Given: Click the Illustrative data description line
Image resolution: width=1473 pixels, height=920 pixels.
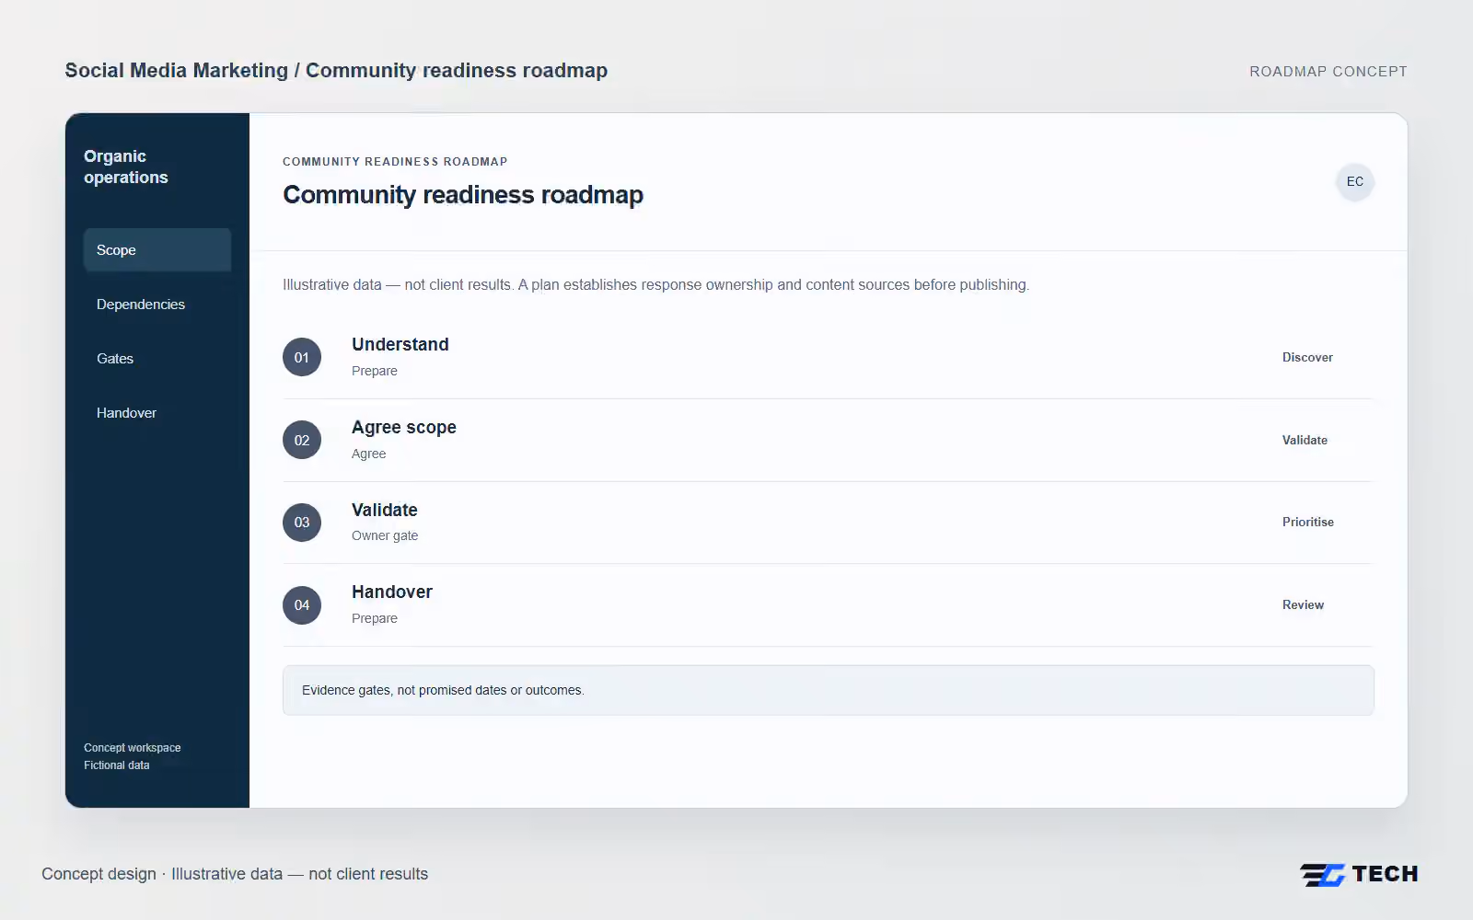Looking at the screenshot, I should tap(655, 285).
